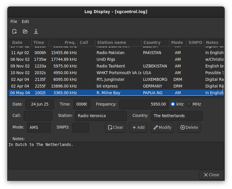Viewport: 232px width, 189px height.
Task: Click the 15896.00 kHz frequency cell
Action: (x=64, y=86)
